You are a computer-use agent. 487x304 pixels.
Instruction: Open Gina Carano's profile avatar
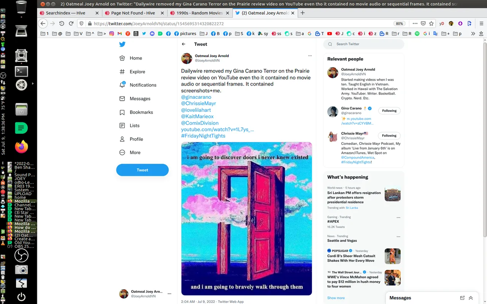(x=333, y=112)
